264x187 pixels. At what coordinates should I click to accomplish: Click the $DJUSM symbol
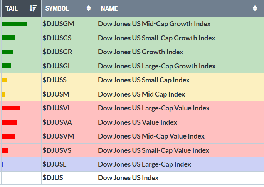coord(56,94)
